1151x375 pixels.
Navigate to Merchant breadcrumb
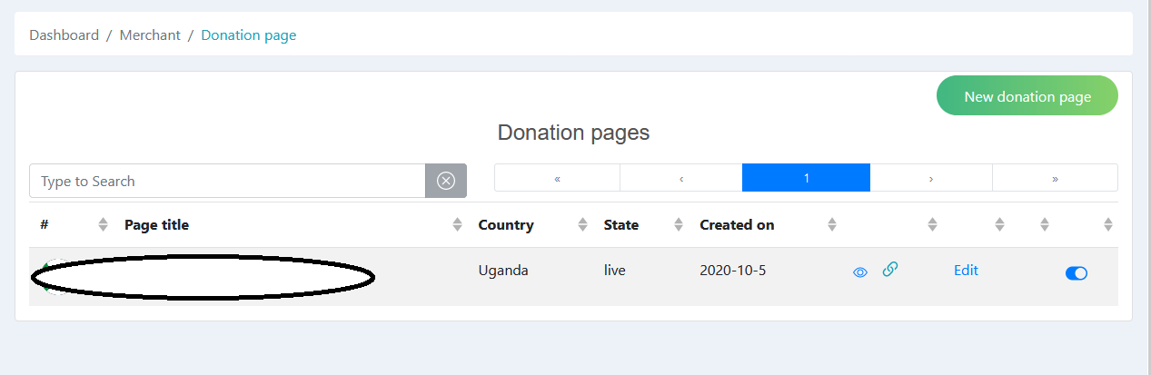coord(150,35)
